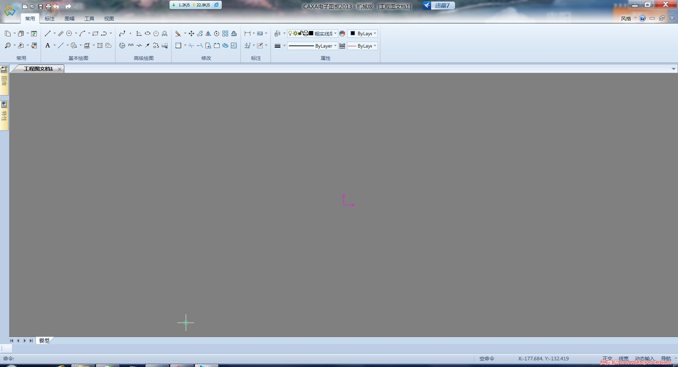The image size is (678, 367).
Task: Expand the Circle tool dropdown arrow
Action: [x=76, y=33]
